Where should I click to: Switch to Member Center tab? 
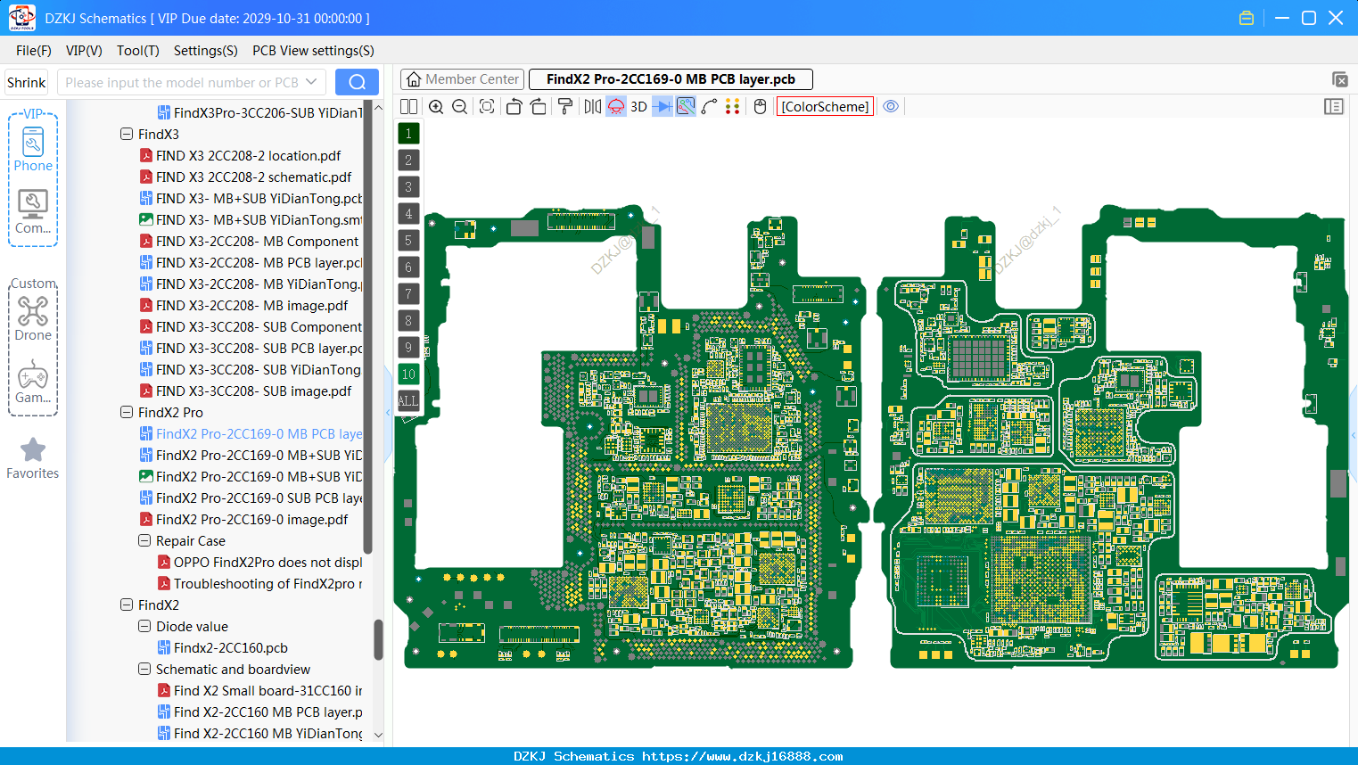(x=462, y=79)
